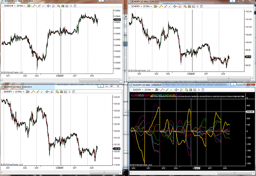This screenshot has height=176, width=256.
Task: Open properties icon at end of USDJPY toolbar
Action: [203, 90]
